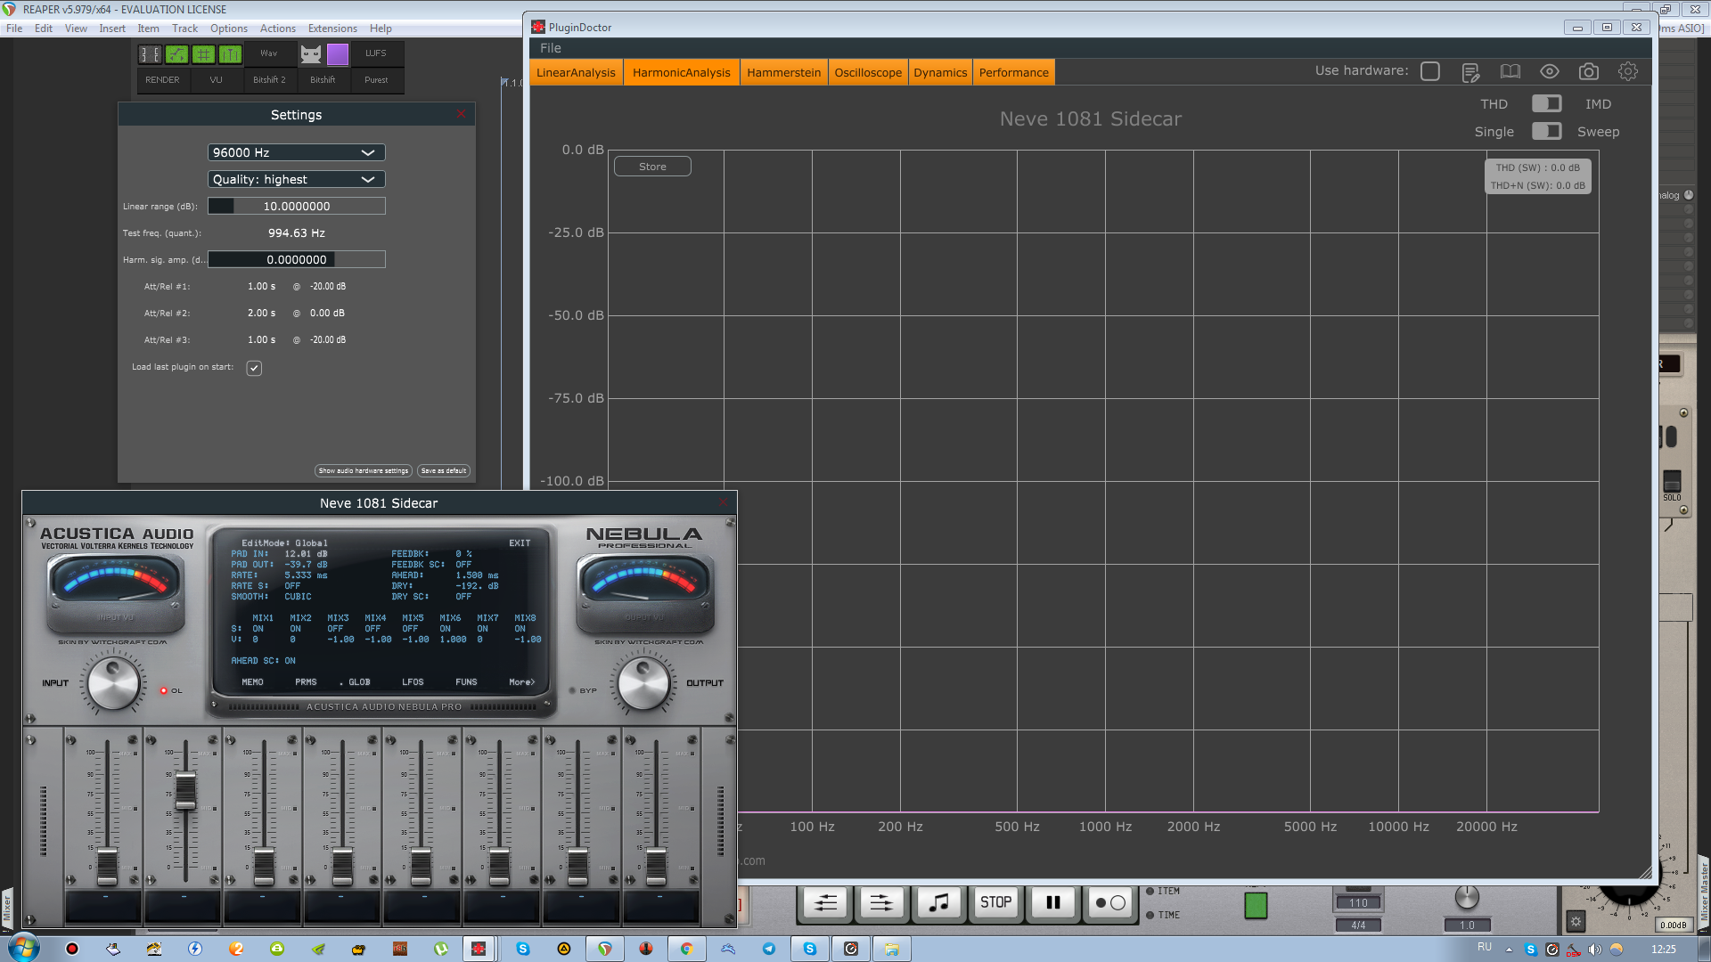
Task: Open PluginDoctor File menu
Action: click(551, 48)
